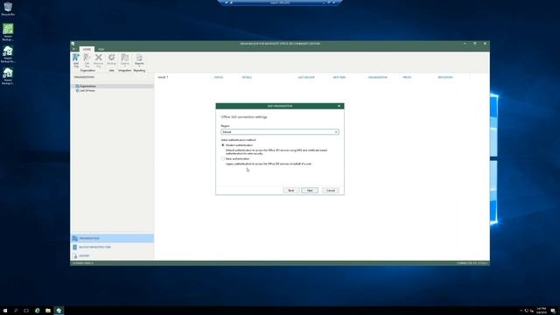Click the Back button in the dialog
The image size is (560, 315).
(290, 191)
